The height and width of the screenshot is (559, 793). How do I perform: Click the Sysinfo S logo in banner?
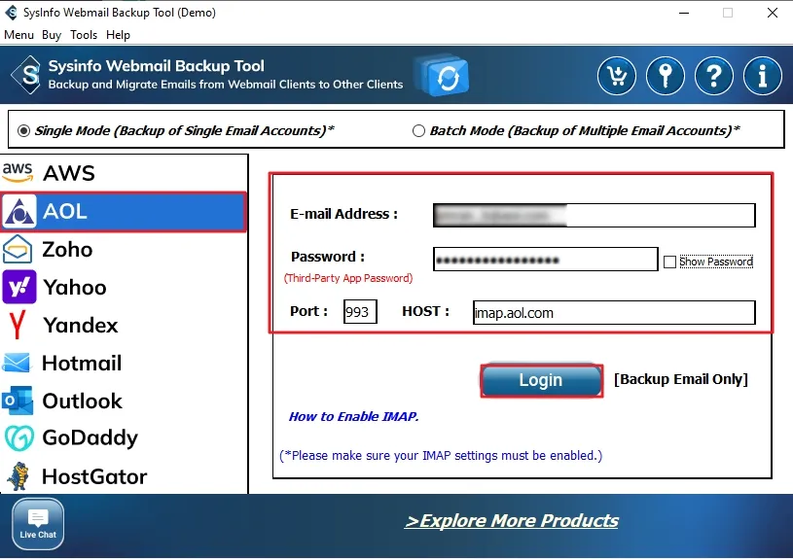(x=27, y=75)
